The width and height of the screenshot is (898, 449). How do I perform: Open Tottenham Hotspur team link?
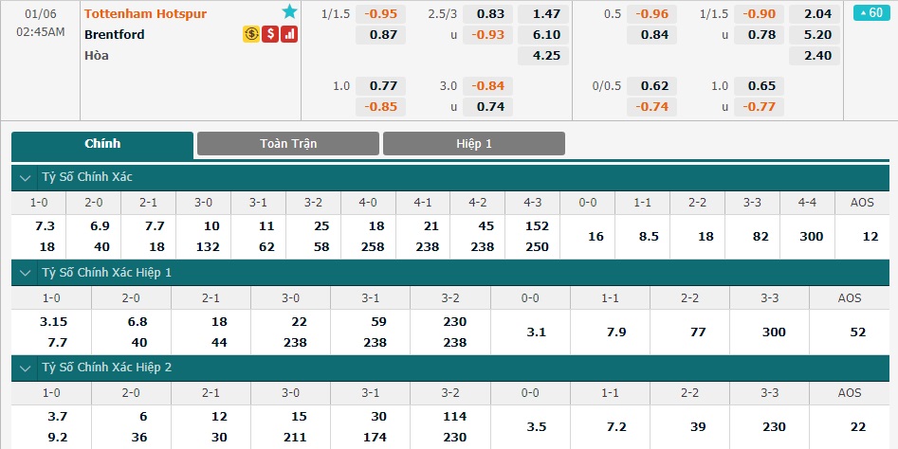coord(145,13)
